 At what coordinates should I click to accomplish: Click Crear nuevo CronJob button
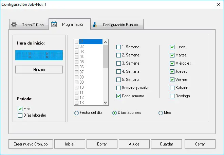click(x=30, y=144)
